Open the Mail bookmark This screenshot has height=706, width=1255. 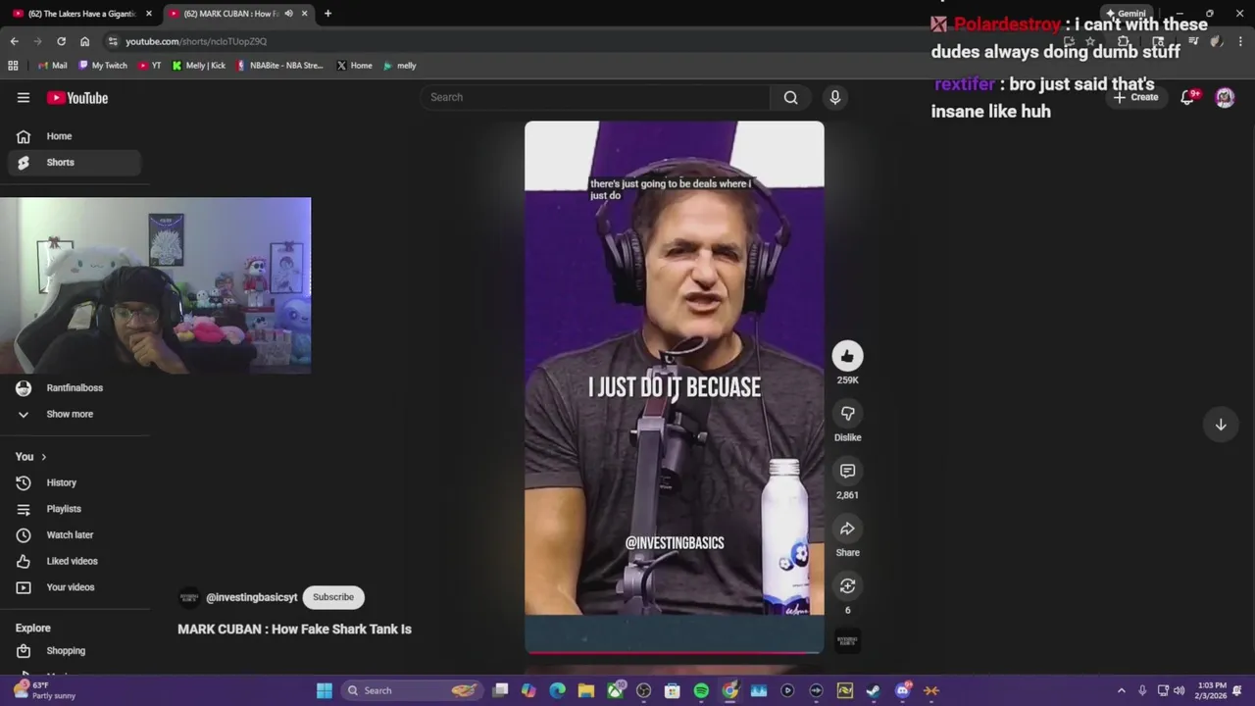click(52, 66)
